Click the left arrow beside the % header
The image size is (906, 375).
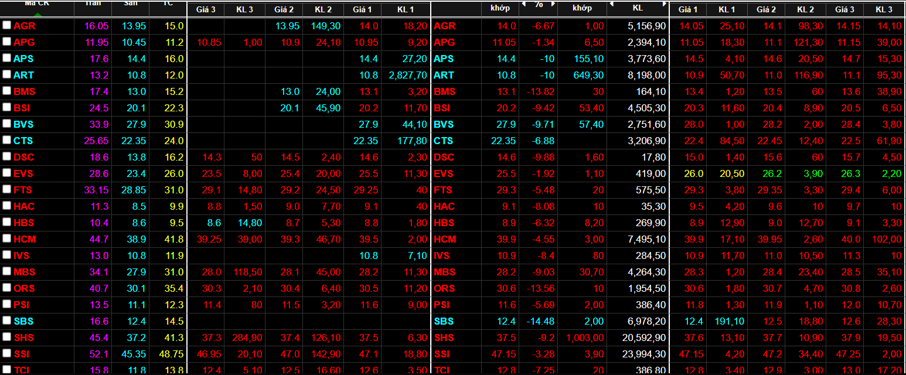[x=523, y=4]
